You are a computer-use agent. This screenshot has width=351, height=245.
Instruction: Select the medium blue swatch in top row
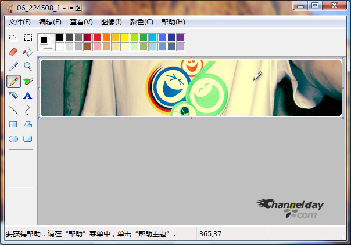(x=162, y=38)
